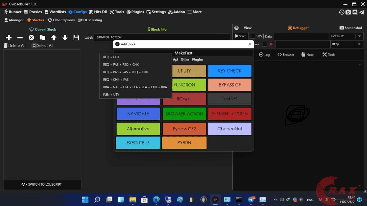Switch to Manager tab
This screenshot has height=206, width=367.
[x=14, y=20]
